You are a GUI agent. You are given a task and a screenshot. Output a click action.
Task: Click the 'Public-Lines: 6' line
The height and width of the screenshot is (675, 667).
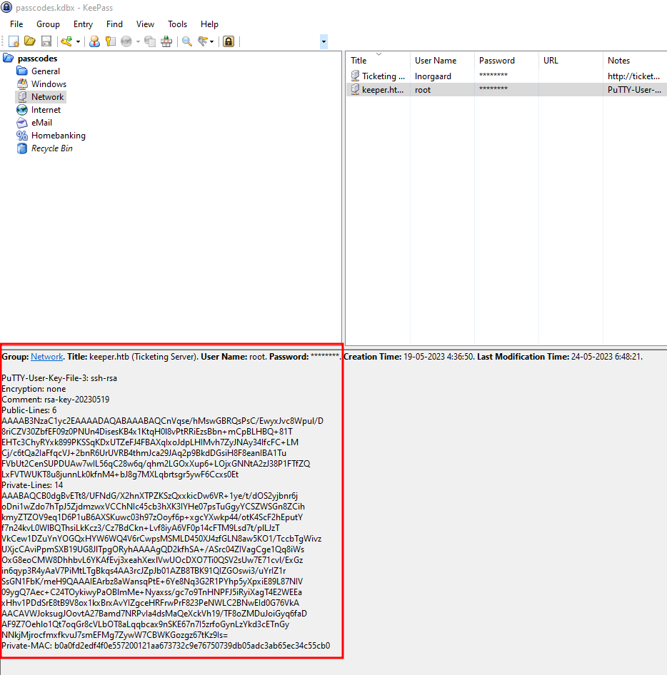point(29,410)
